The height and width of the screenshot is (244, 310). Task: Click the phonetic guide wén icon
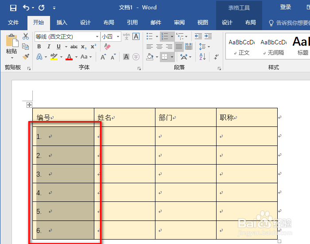126,36
